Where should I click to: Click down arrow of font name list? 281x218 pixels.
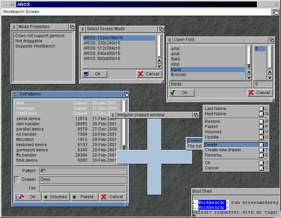click(249, 78)
